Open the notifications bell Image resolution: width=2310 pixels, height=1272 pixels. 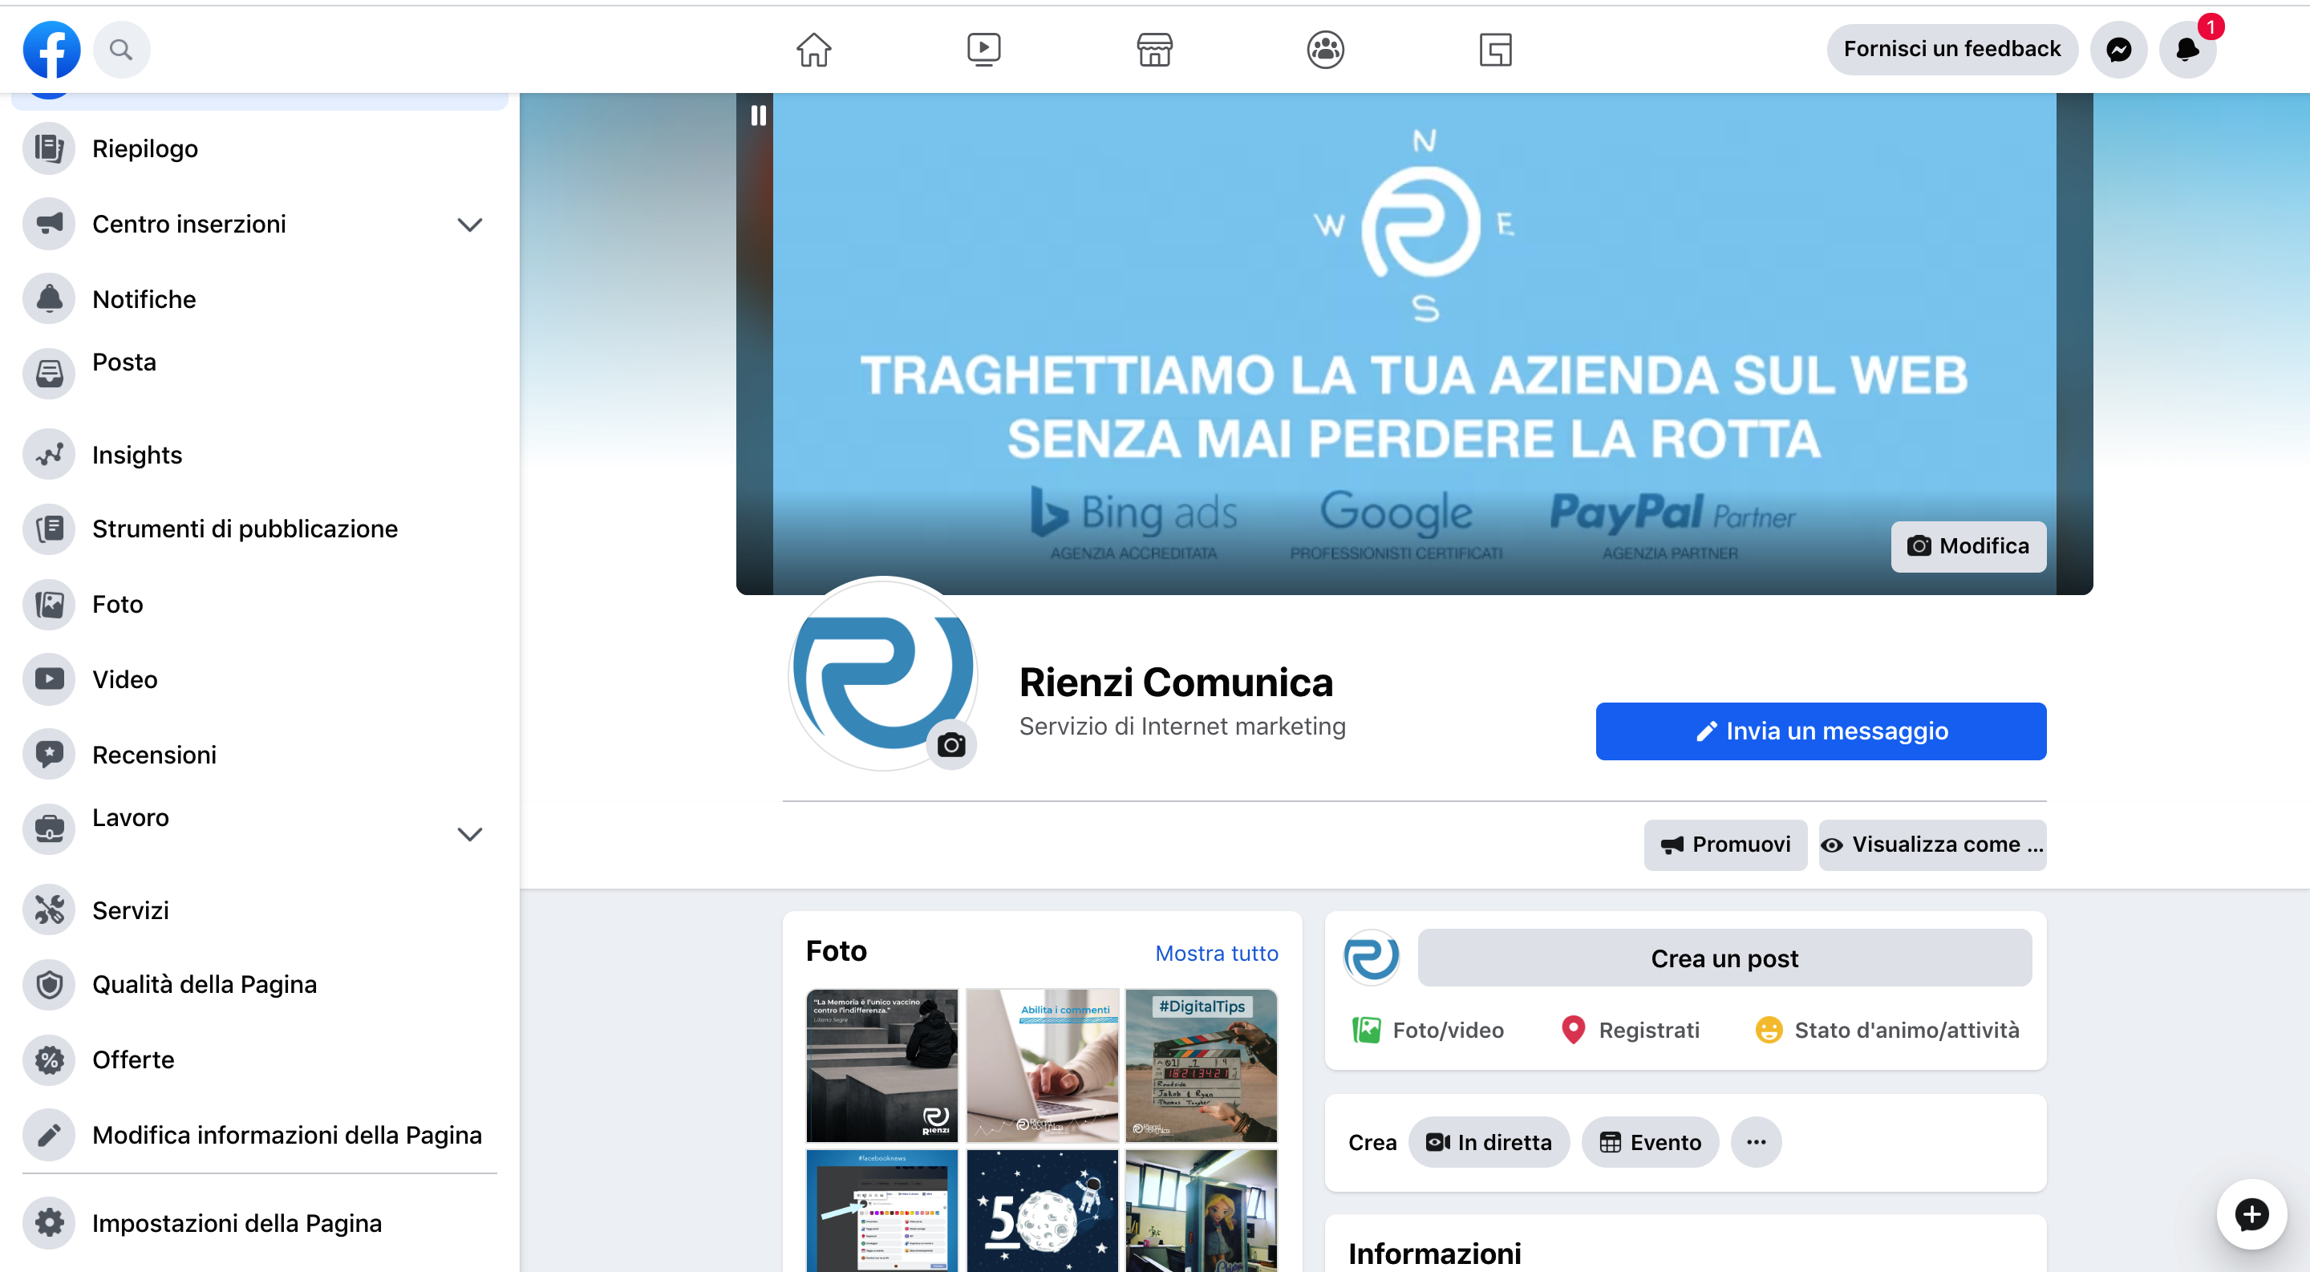(2188, 49)
